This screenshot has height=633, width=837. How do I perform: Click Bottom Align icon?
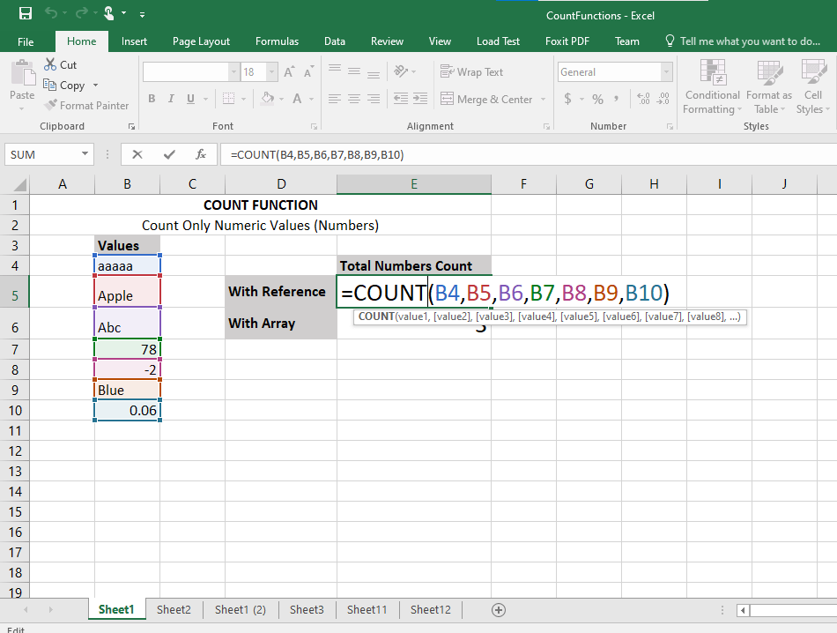click(x=374, y=74)
